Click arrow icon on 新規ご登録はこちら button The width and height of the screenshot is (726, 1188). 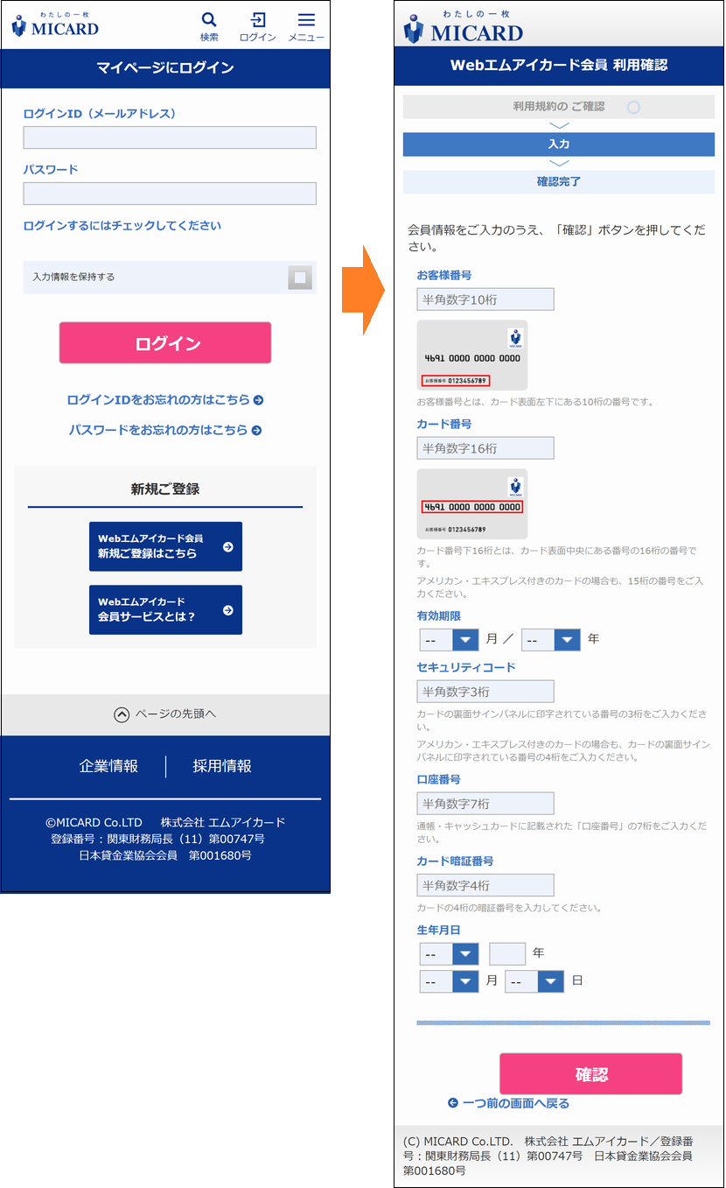pos(228,547)
